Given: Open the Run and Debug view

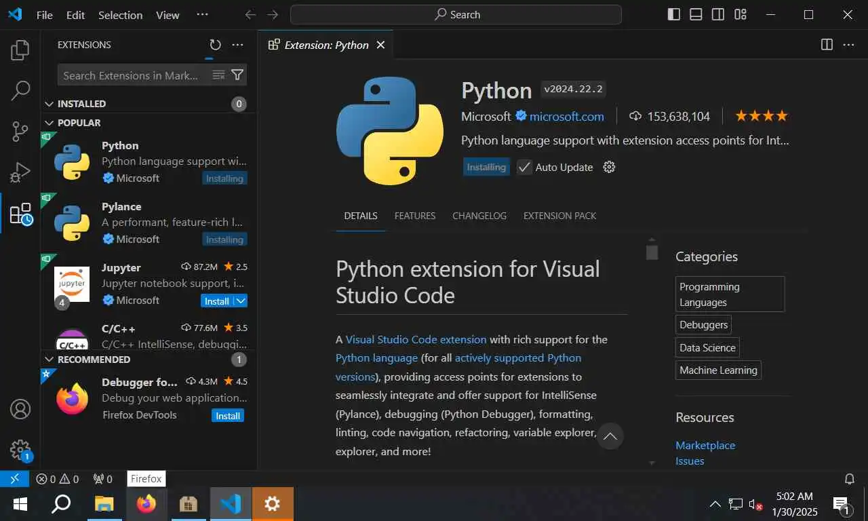Looking at the screenshot, I should pos(20,172).
